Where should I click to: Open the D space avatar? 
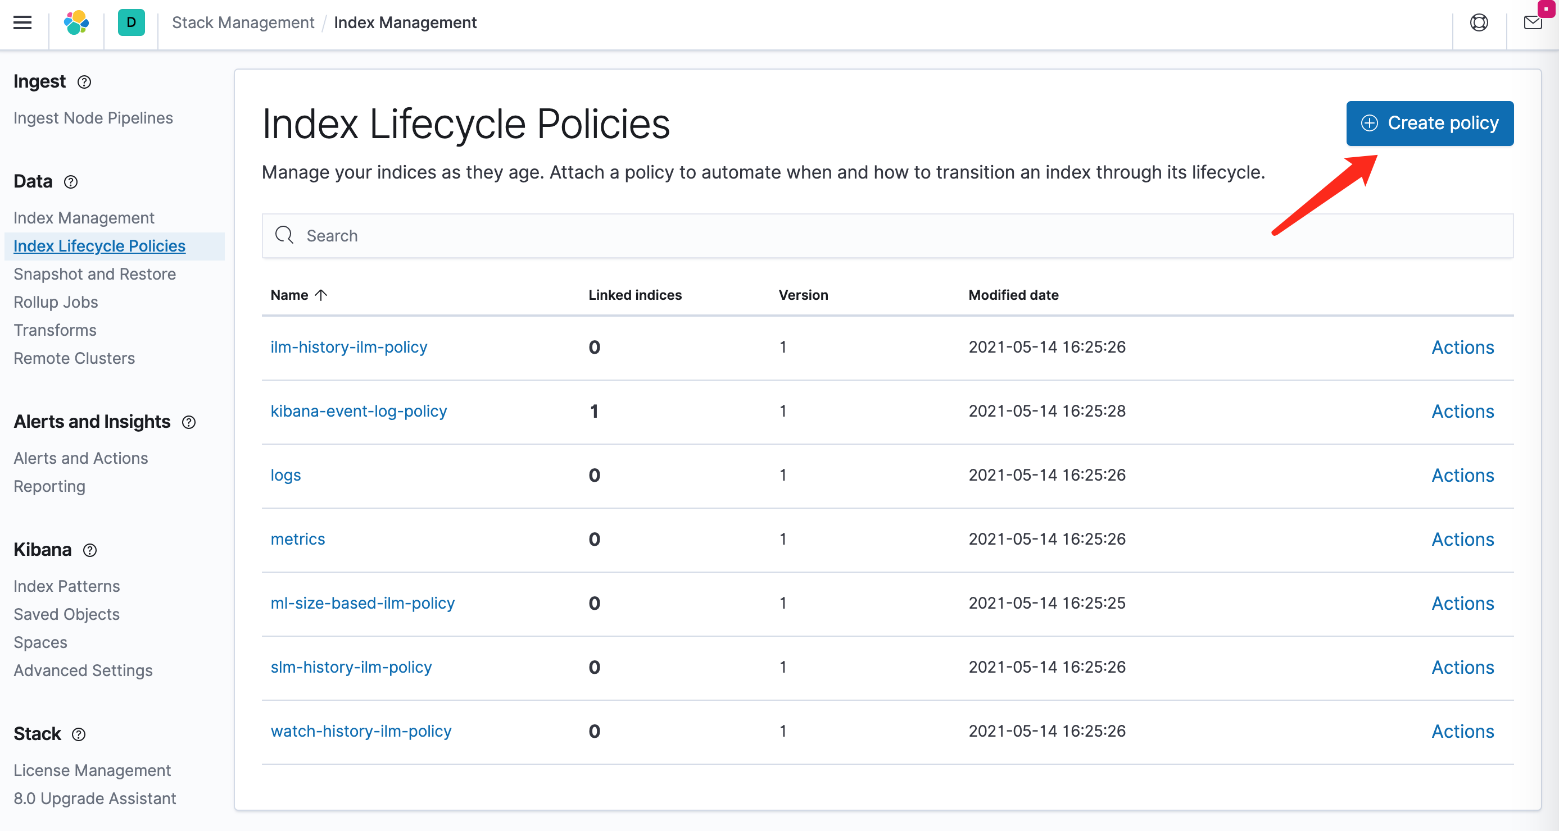[131, 23]
